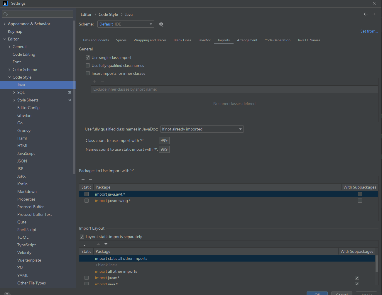Open Wrapping and Braces tab
Image resolution: width=382 pixels, height=295 pixels.
[150, 40]
